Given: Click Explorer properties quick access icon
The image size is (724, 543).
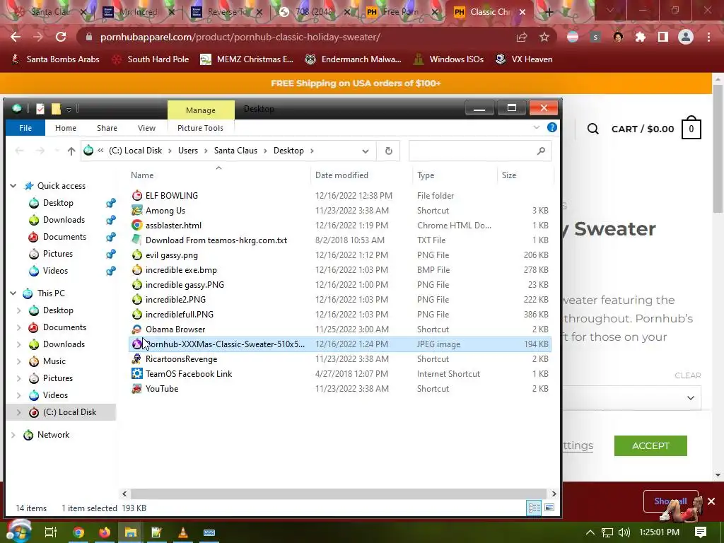Looking at the screenshot, I should [40, 109].
